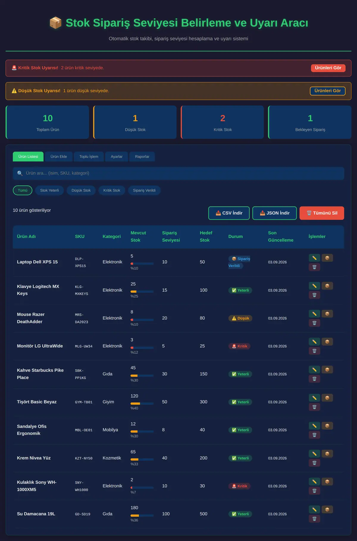Export data using JSON İndir button
The height and width of the screenshot is (541, 357).
tap(275, 213)
